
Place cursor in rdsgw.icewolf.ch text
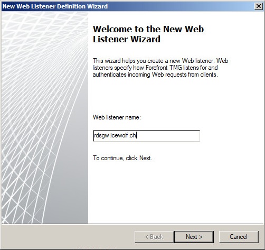[x=115, y=135]
